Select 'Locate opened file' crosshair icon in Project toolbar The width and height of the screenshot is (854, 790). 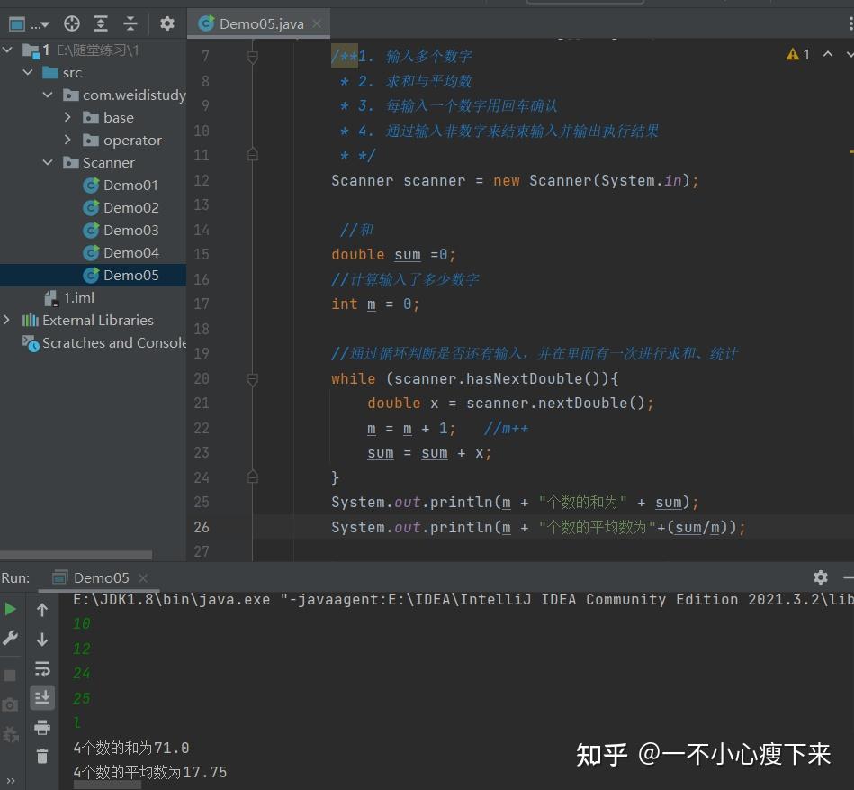71,23
